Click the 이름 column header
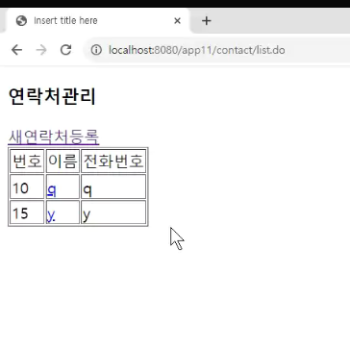 pos(62,161)
